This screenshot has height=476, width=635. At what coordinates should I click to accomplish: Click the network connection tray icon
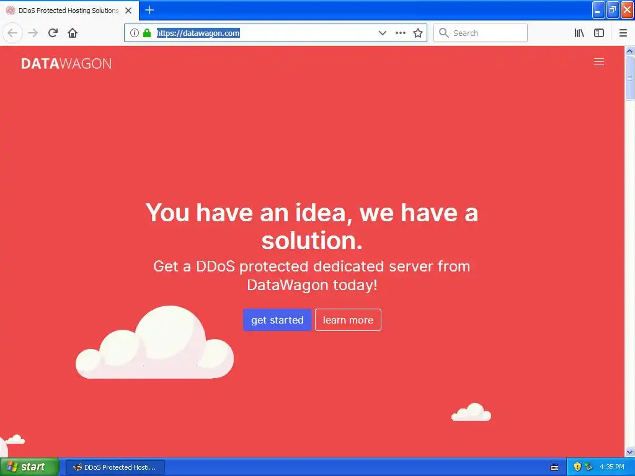589,467
